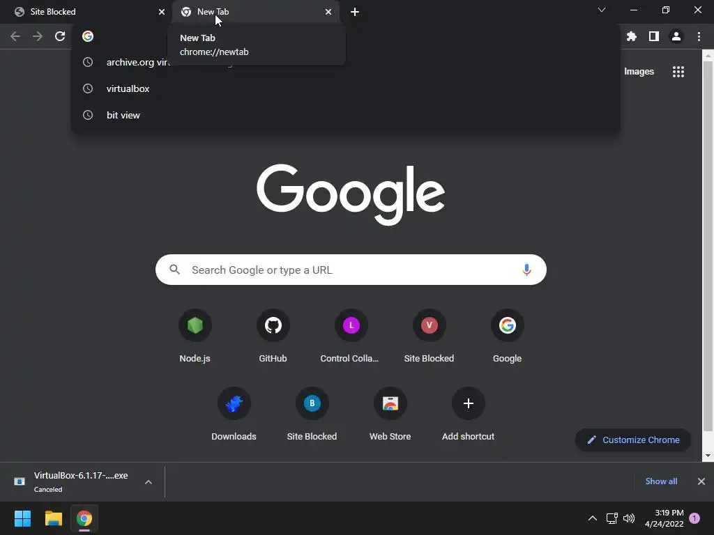Open a new tab with plus button
The width and height of the screenshot is (714, 535).
point(355,12)
